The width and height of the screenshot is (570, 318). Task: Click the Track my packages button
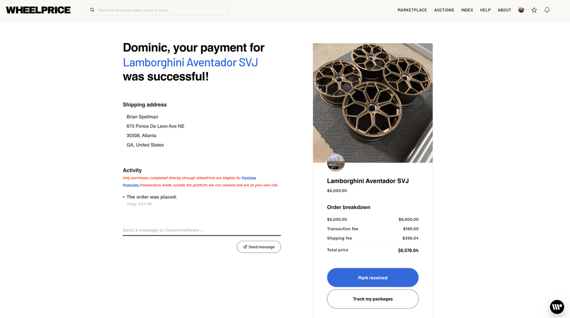(372, 299)
